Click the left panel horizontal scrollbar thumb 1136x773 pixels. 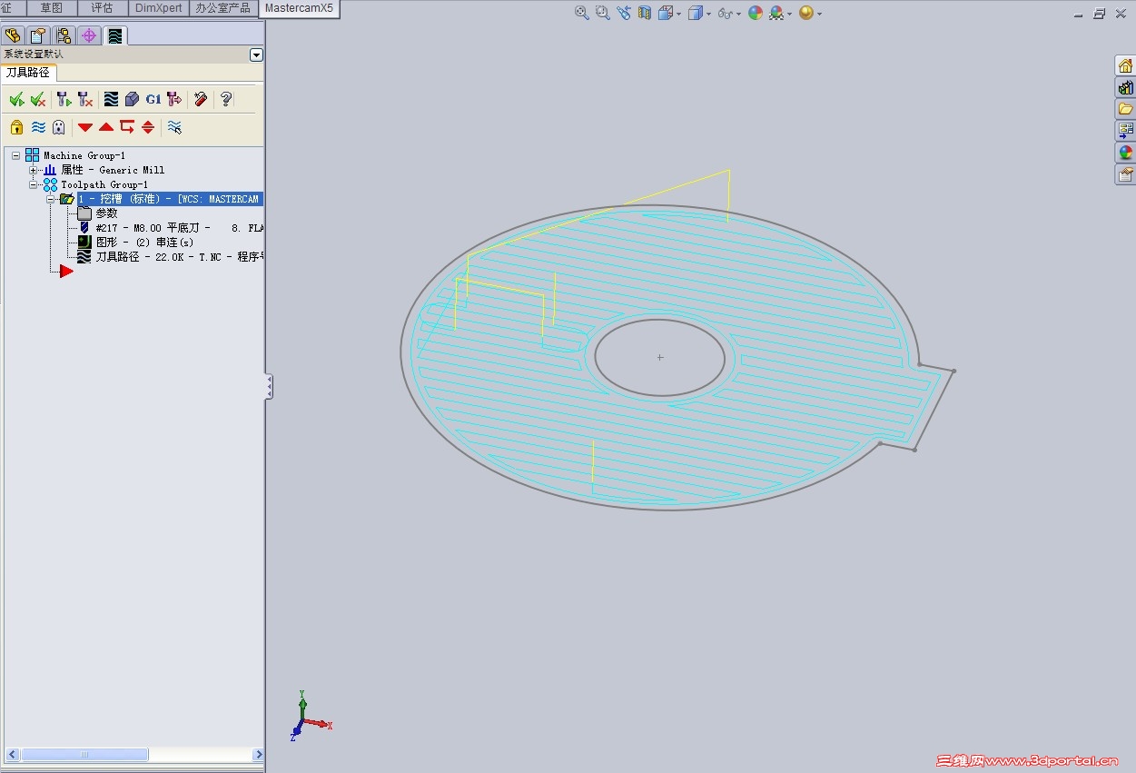coord(84,755)
